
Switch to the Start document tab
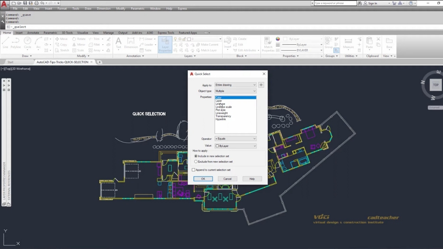(x=10, y=62)
